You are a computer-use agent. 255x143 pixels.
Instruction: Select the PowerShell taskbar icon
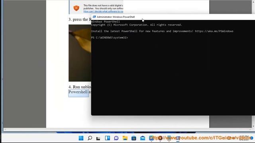point(178,138)
